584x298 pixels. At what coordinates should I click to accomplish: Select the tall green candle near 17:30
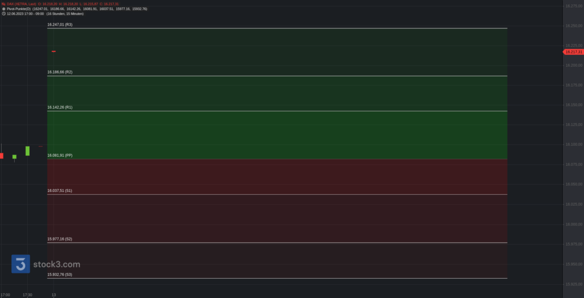point(27,150)
